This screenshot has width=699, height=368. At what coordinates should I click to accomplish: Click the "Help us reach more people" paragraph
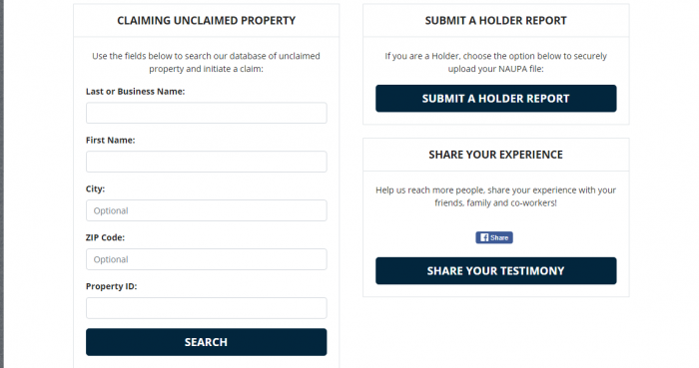click(x=495, y=196)
